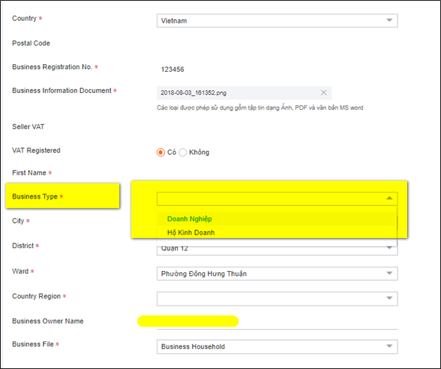
Task: Choose "Doanh Nghiệp" from Business Type list
Action: pyautogui.click(x=190, y=219)
